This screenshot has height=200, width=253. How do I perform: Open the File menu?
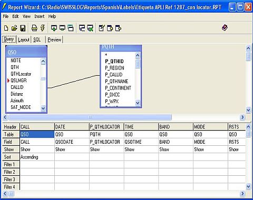(6, 16)
